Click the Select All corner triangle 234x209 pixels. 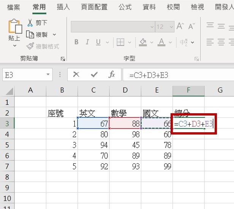pos(10,92)
